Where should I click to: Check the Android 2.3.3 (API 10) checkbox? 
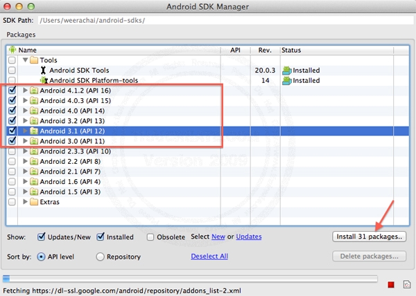(12, 151)
